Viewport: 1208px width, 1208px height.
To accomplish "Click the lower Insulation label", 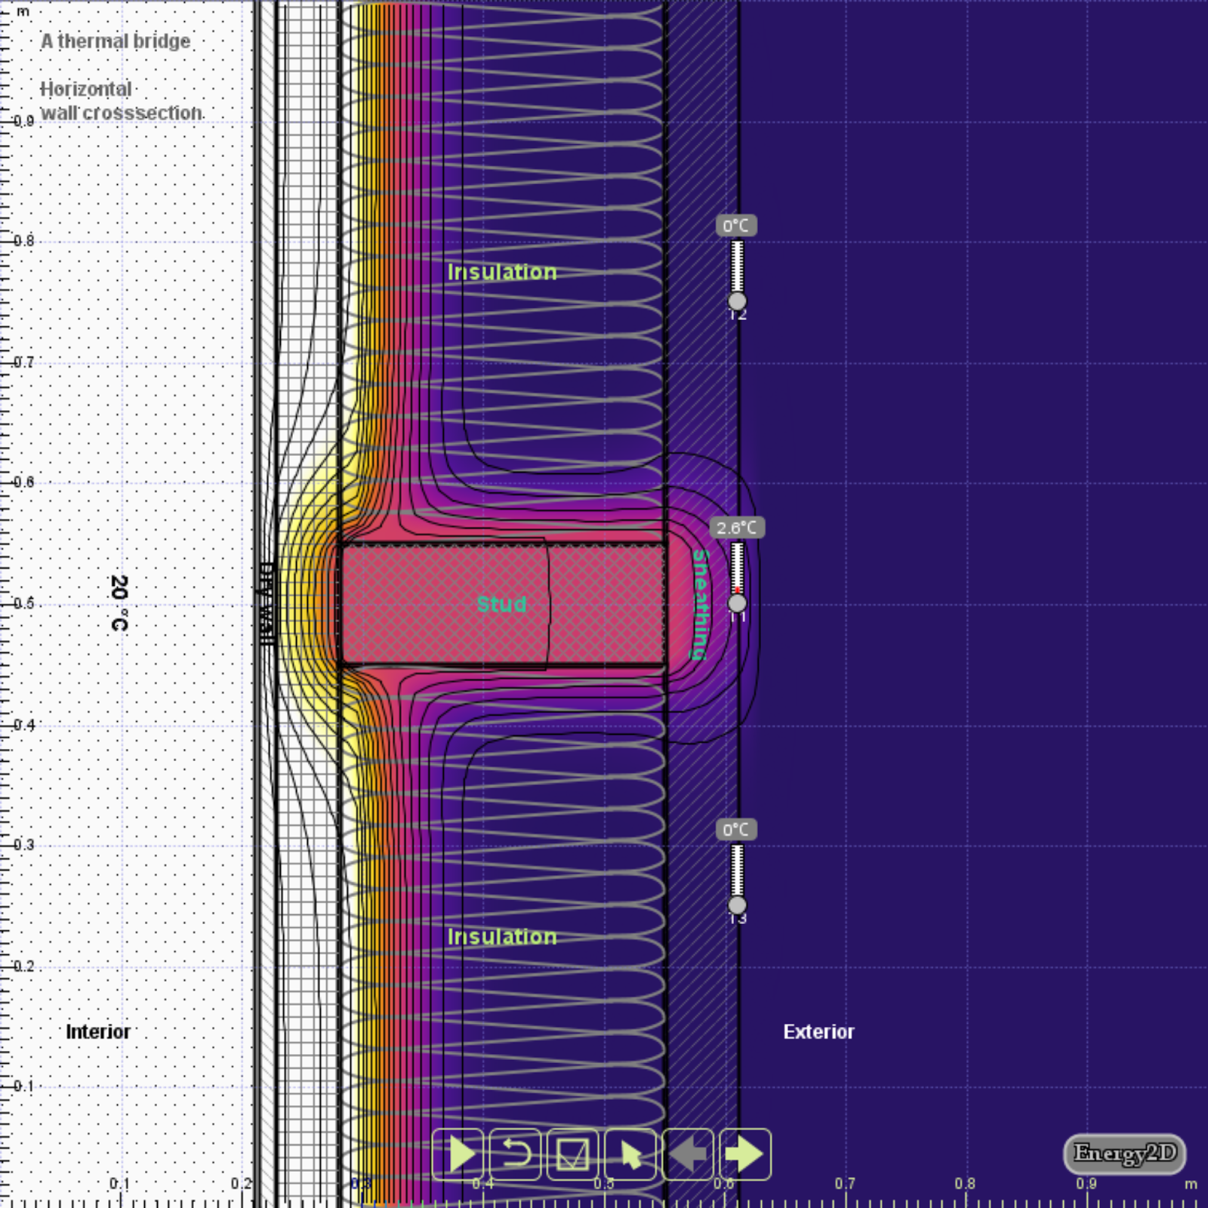I will 503,936.
